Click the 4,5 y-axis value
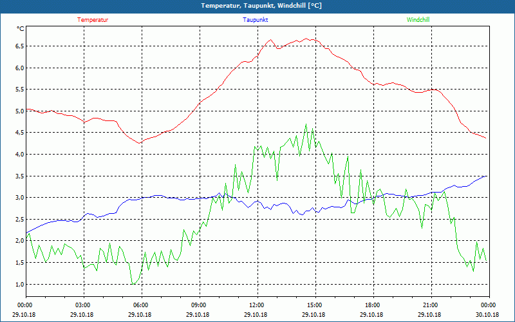The image size is (515, 322). click(x=20, y=133)
